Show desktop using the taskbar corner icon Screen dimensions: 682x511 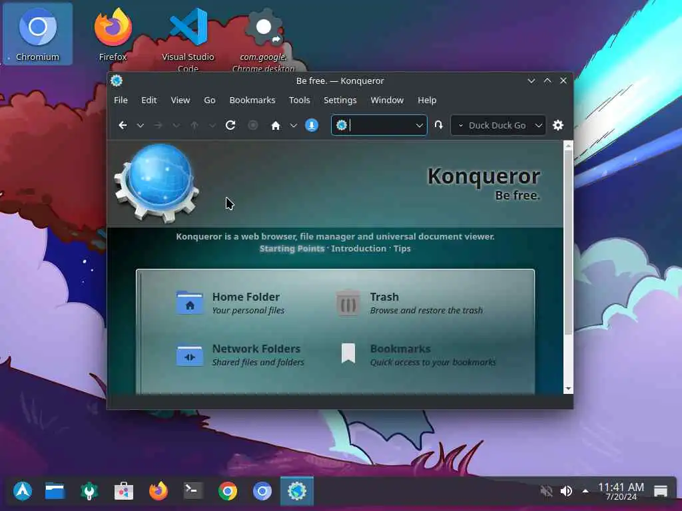[x=660, y=491]
